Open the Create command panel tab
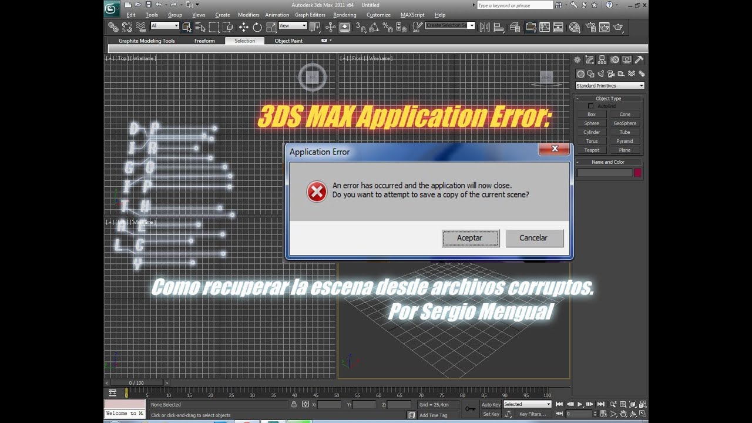 click(x=578, y=59)
